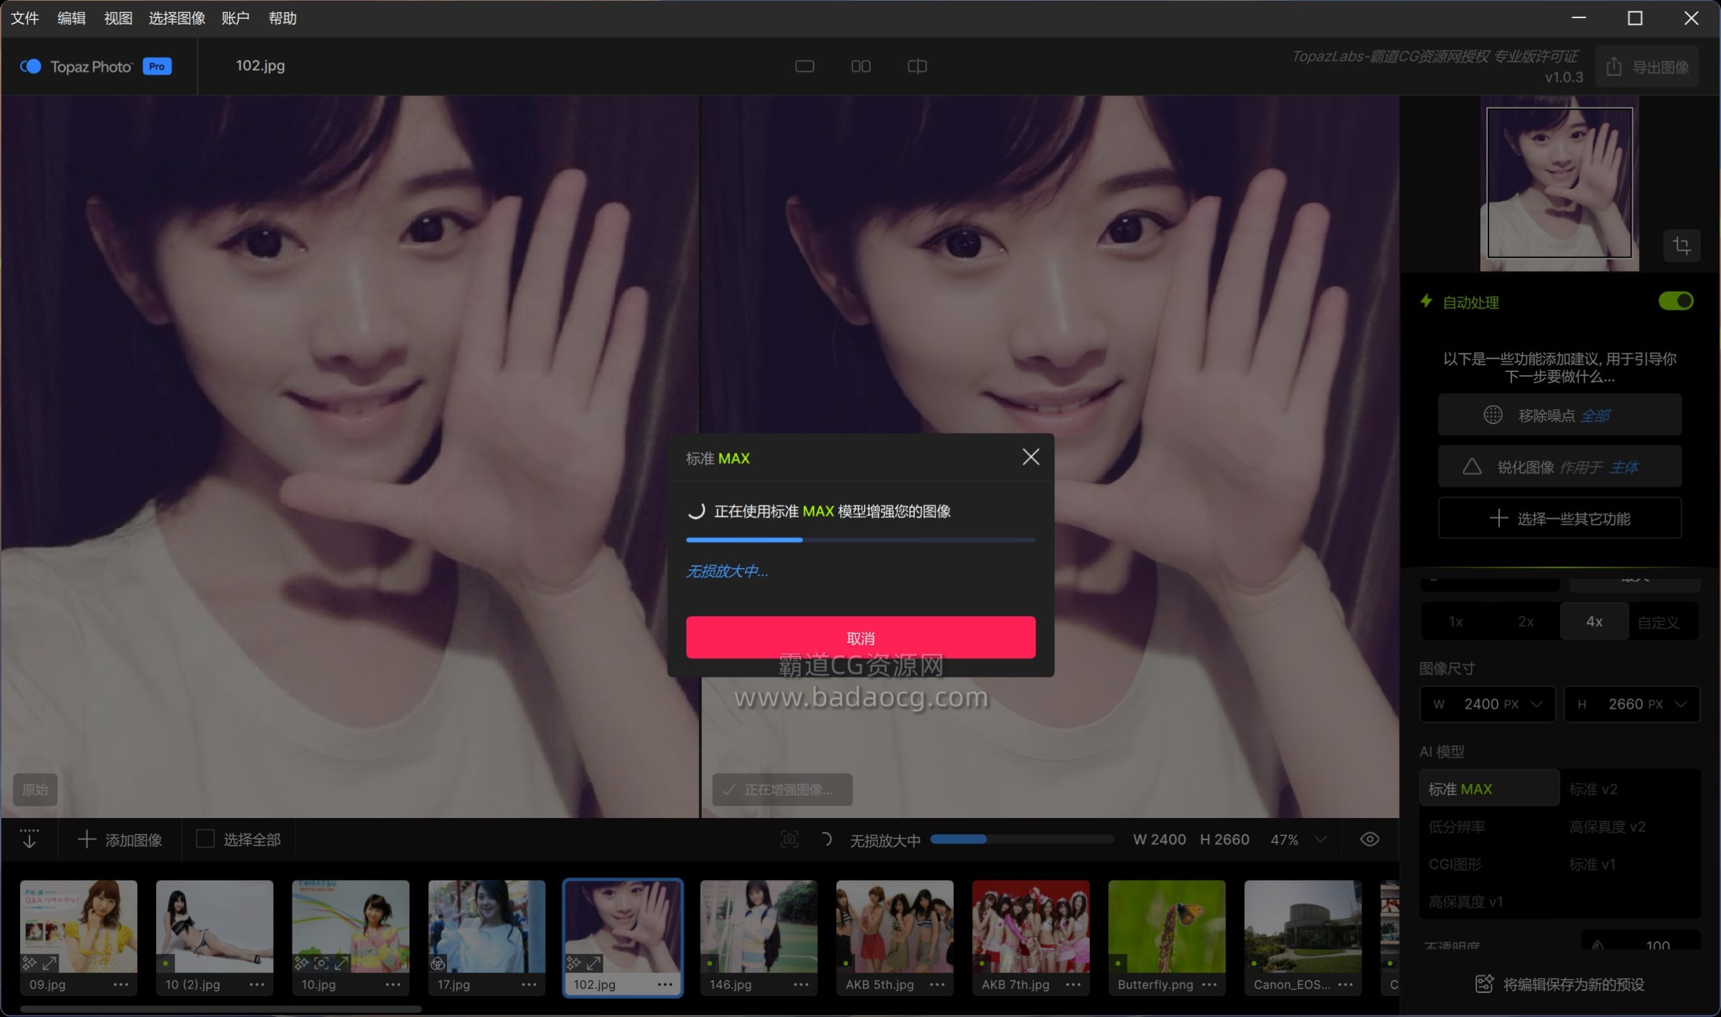This screenshot has height=1017, width=1721.
Task: Toggle the 自动处理 switch off
Action: [1675, 302]
